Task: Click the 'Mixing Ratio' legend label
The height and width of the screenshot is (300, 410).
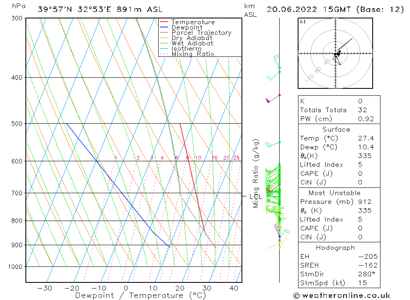Action: click(193, 54)
